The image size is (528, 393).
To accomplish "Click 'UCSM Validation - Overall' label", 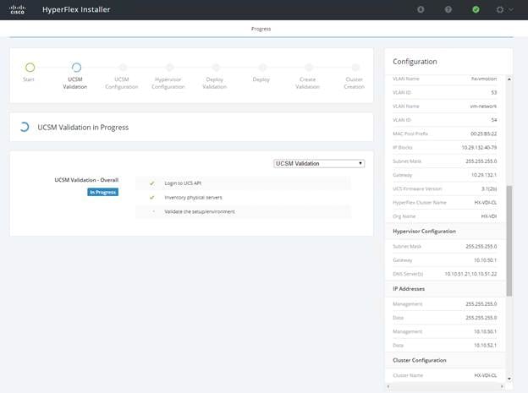I will (x=86, y=180).
